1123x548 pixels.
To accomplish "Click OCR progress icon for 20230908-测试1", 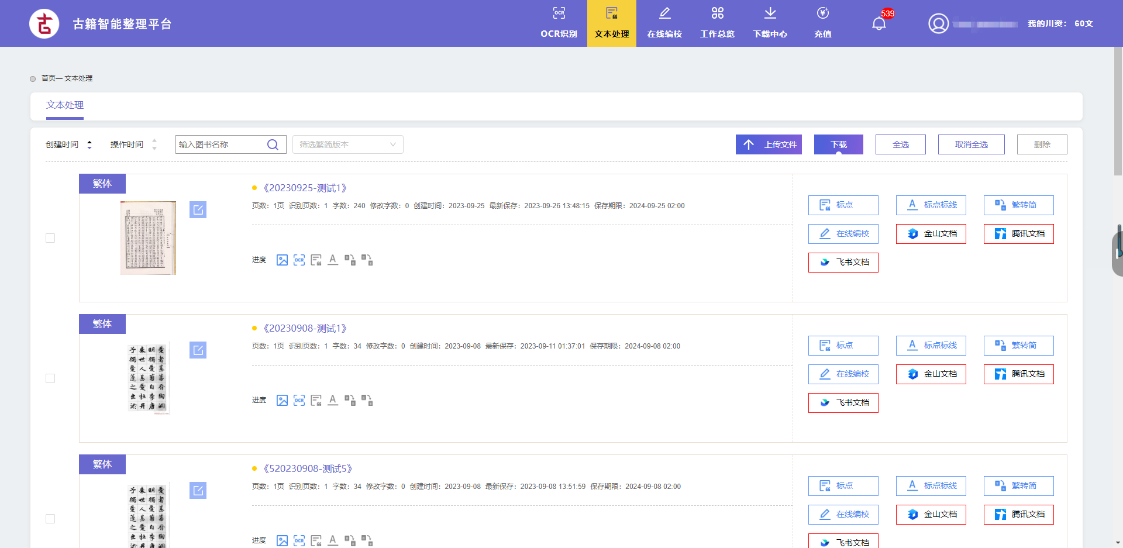I will pos(299,400).
